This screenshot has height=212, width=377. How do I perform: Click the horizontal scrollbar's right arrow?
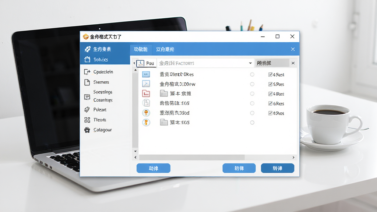point(293,157)
